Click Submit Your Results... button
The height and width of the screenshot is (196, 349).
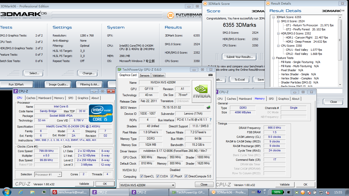point(240,57)
